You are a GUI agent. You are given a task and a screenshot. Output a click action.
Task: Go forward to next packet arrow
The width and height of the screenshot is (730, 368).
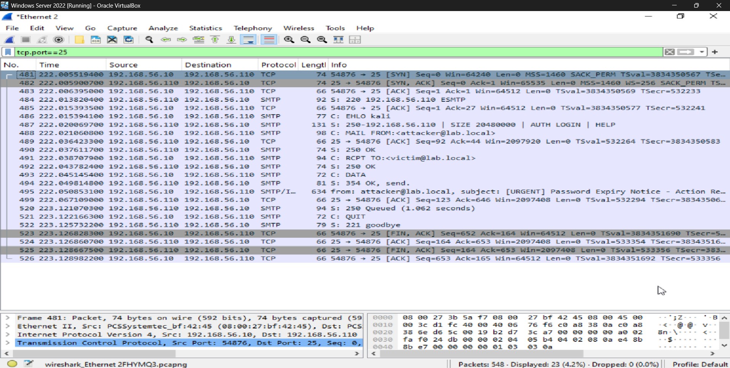[x=182, y=40]
